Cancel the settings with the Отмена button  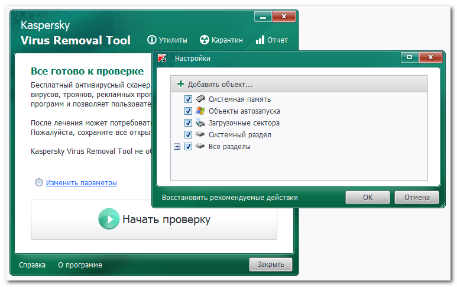tap(417, 198)
